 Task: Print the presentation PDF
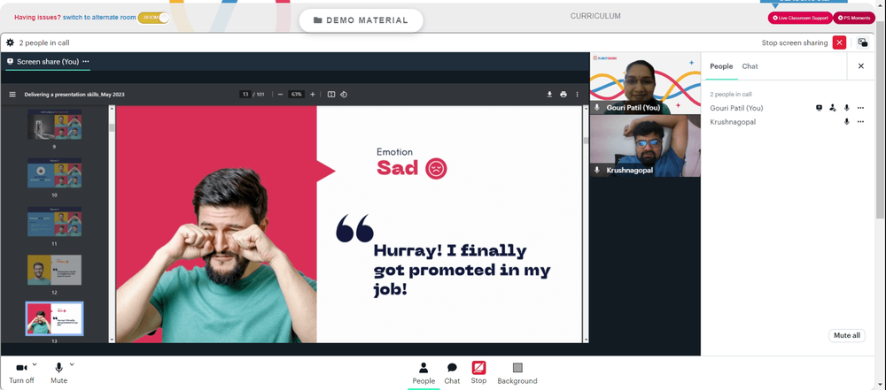tap(563, 95)
